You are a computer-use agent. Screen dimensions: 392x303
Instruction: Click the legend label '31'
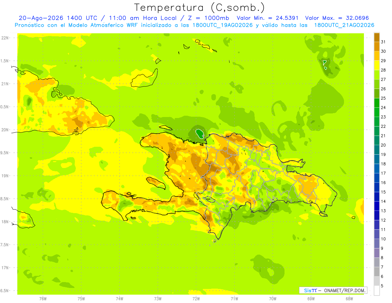click(383, 42)
